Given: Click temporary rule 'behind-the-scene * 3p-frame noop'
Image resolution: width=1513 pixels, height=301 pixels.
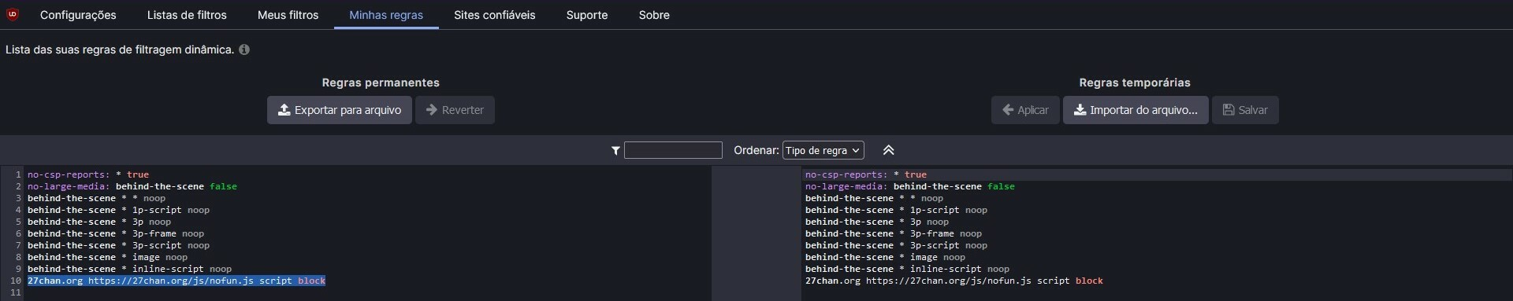Looking at the screenshot, I should pos(894,233).
